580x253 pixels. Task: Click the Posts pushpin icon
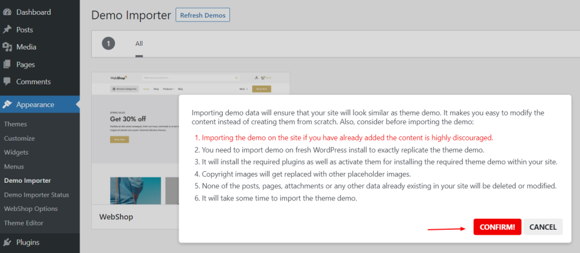coord(7,29)
